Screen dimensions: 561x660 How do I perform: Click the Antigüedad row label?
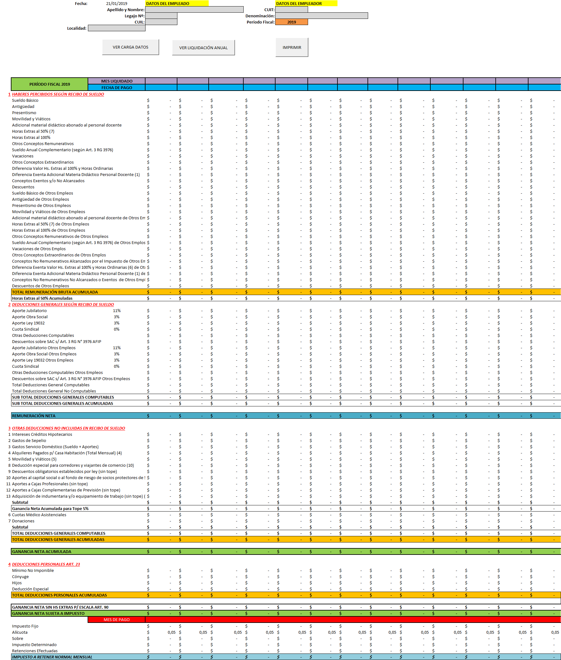click(x=23, y=106)
